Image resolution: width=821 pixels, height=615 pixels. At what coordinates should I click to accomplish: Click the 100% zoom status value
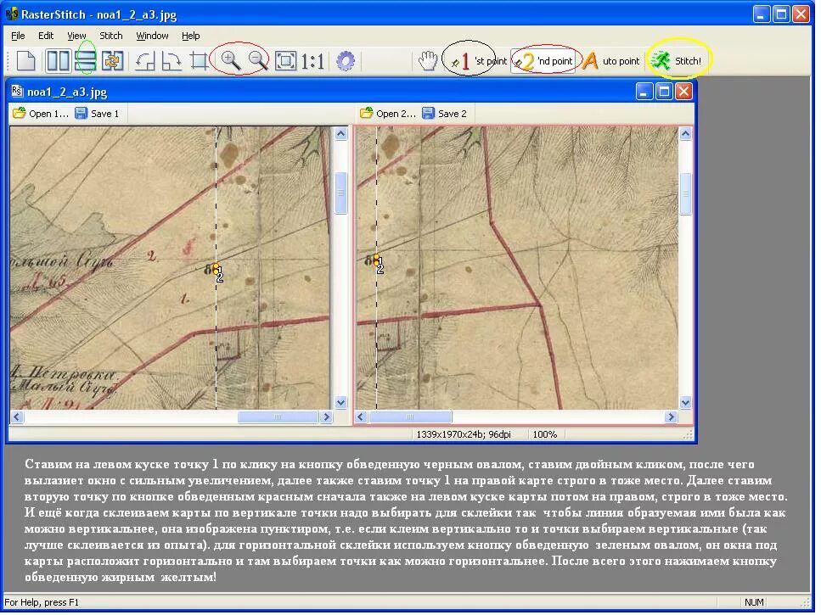point(544,434)
